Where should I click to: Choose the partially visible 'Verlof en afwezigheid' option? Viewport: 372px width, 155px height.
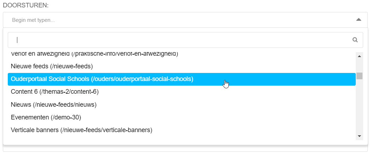[x=94, y=54]
